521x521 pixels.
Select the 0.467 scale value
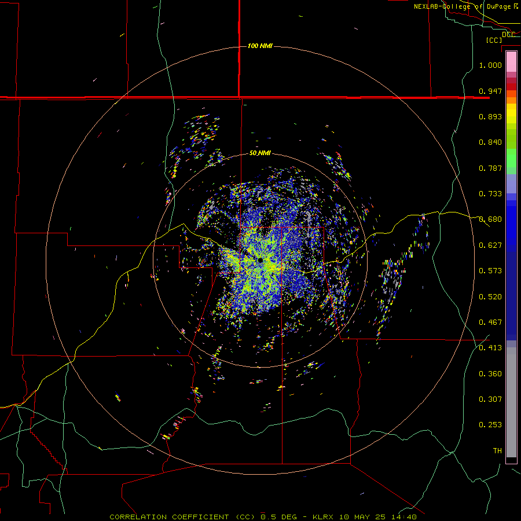pyautogui.click(x=490, y=322)
